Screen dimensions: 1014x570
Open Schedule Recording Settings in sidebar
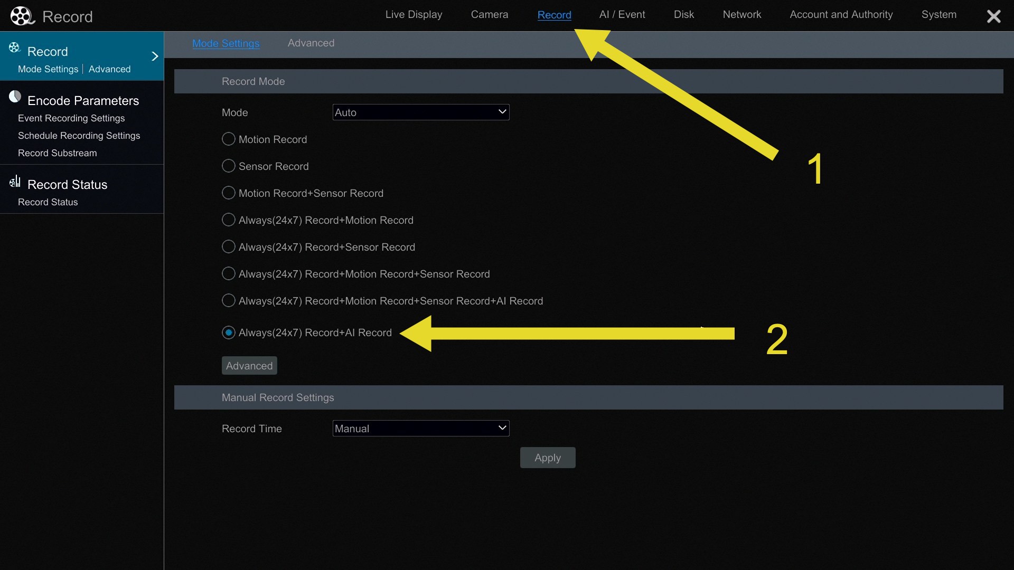[79, 136]
